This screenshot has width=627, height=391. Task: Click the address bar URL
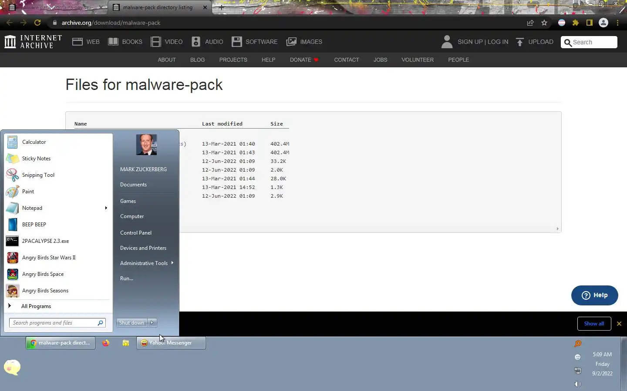[x=111, y=23]
